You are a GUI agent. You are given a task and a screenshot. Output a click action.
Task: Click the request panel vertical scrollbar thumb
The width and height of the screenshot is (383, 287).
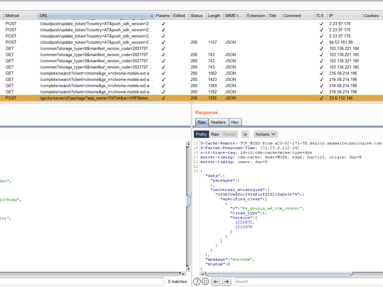pos(188,201)
